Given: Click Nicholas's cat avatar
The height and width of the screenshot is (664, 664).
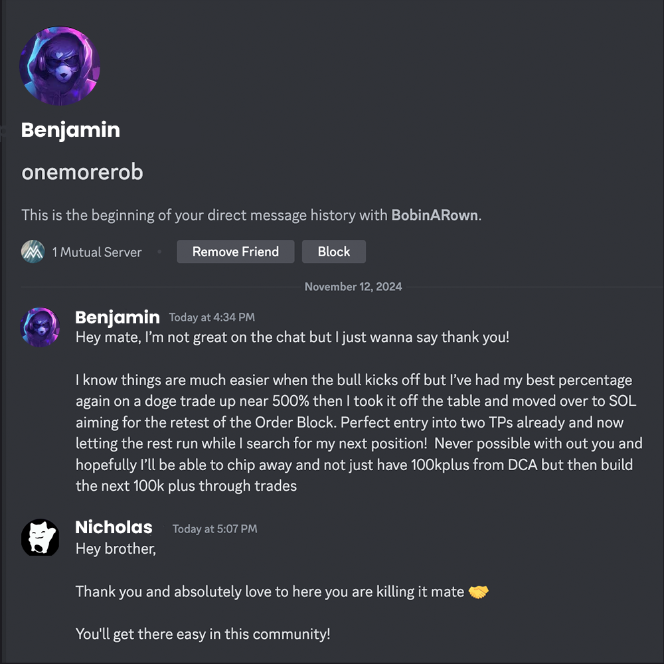Looking at the screenshot, I should 41,537.
